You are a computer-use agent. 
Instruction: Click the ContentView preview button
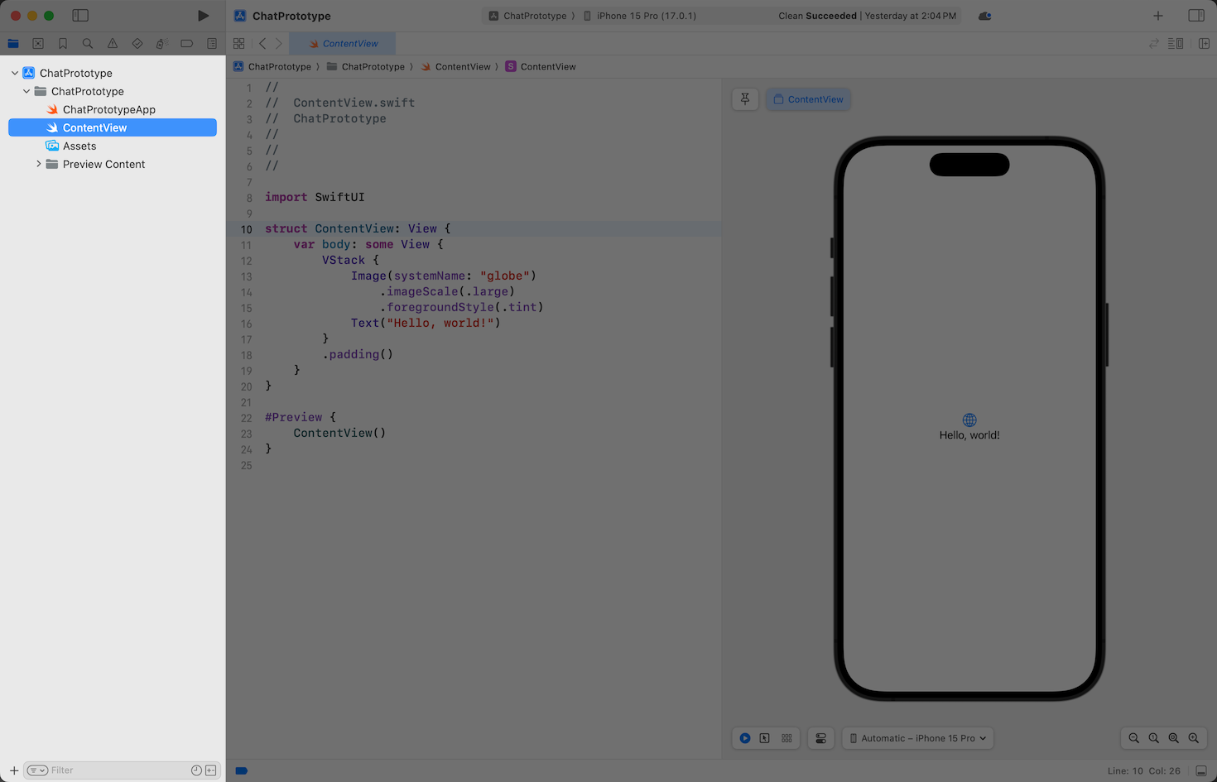(808, 99)
